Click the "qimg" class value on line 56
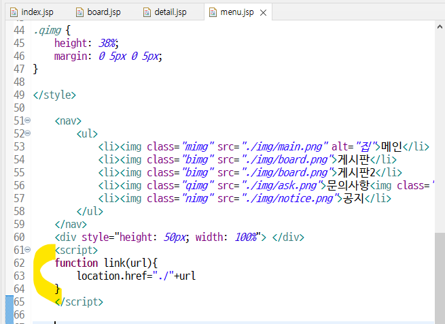The image size is (445, 324). [x=198, y=185]
